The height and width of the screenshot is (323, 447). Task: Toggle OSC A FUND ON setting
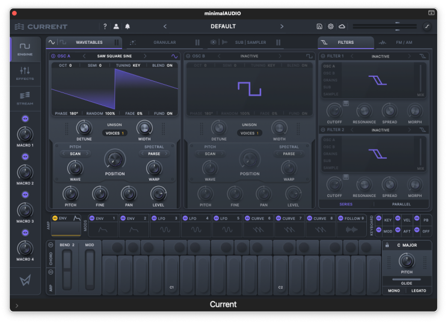pyautogui.click(x=163, y=113)
